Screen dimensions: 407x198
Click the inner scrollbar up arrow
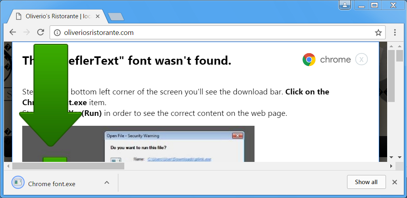click(392, 46)
